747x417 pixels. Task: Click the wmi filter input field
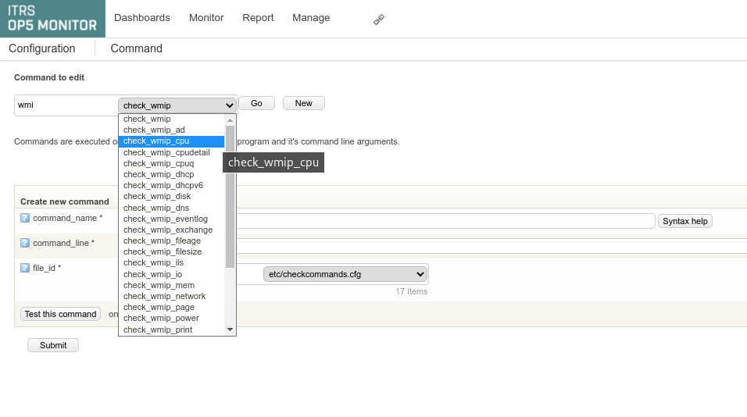66,105
